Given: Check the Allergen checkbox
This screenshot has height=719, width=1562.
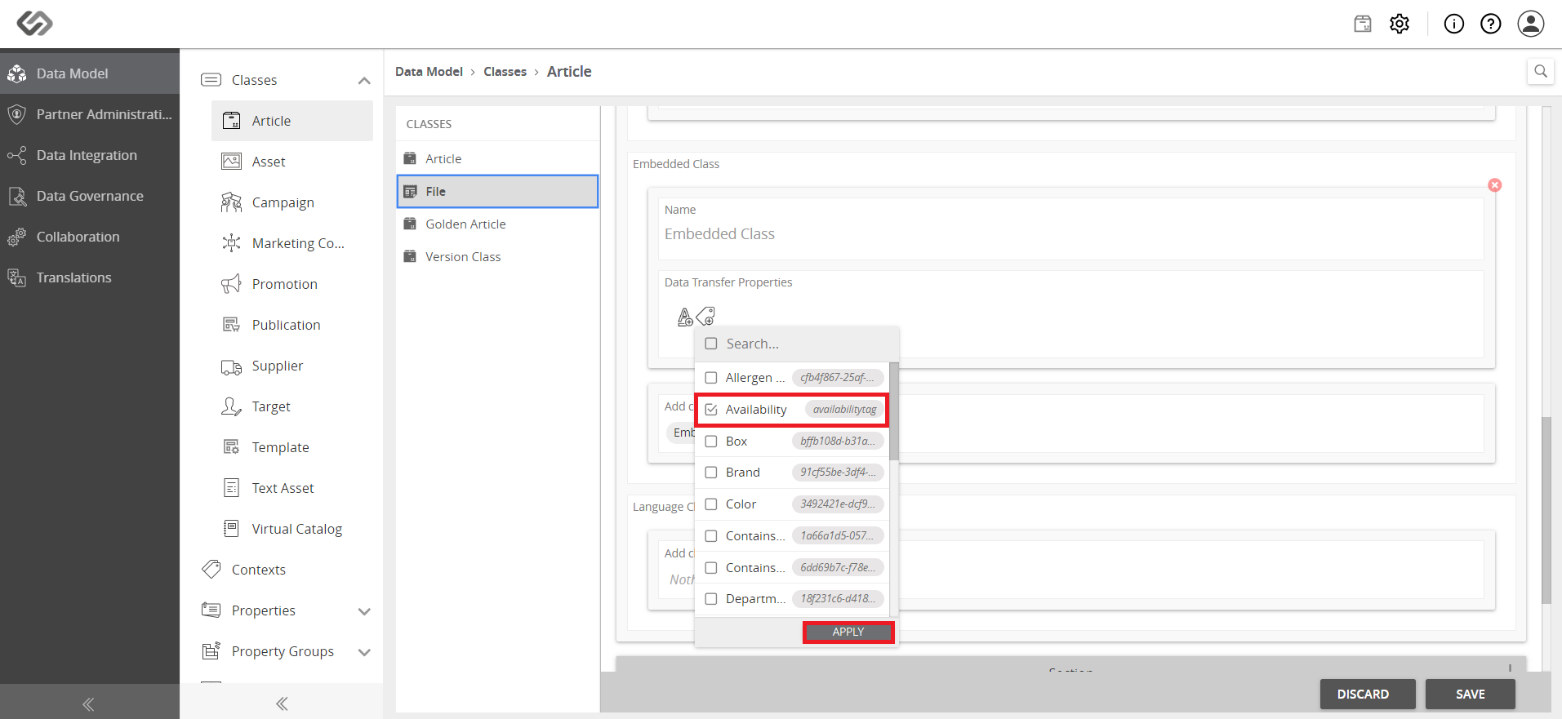Looking at the screenshot, I should click(x=711, y=378).
